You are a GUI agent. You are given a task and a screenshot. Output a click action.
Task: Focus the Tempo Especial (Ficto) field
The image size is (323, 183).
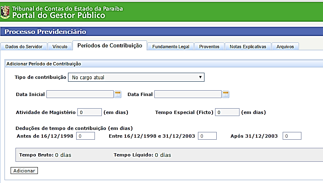(x=227, y=112)
